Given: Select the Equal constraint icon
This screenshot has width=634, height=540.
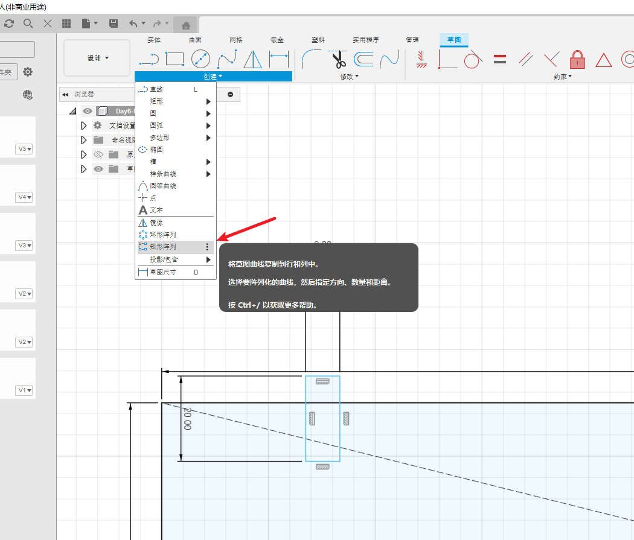Looking at the screenshot, I should [499, 59].
